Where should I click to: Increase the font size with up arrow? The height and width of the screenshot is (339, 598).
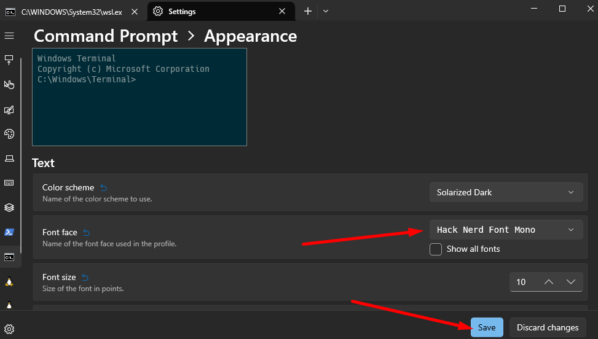[x=549, y=282]
